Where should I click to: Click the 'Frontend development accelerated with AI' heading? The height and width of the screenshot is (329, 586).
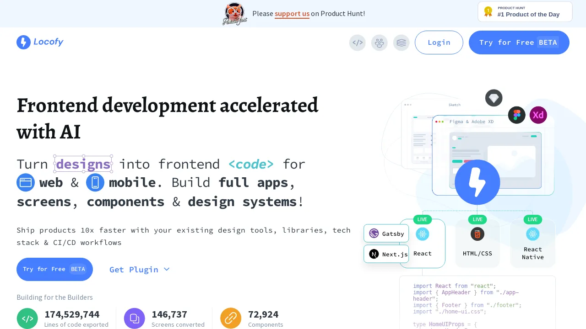click(168, 119)
